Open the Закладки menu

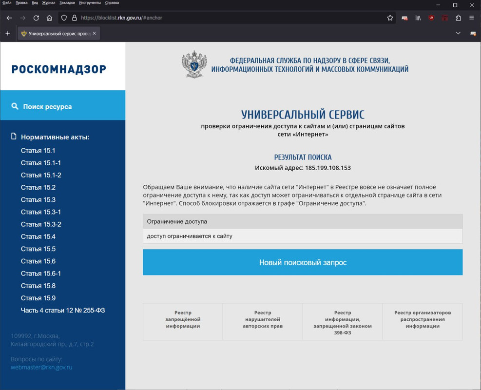click(67, 3)
